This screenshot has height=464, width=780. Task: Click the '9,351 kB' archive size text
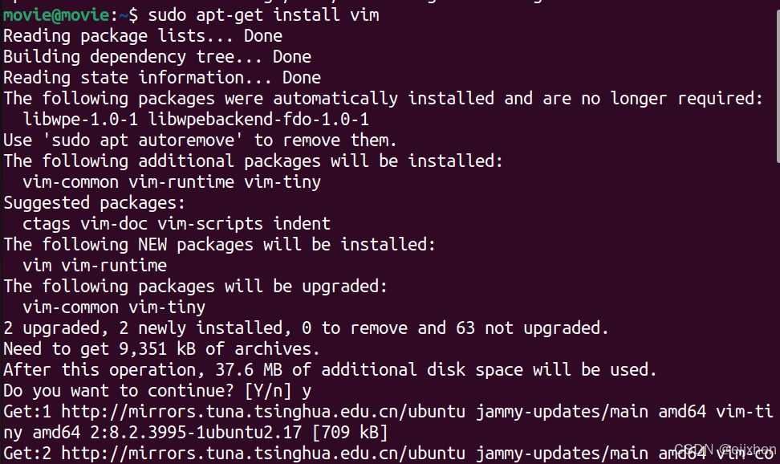[157, 349]
